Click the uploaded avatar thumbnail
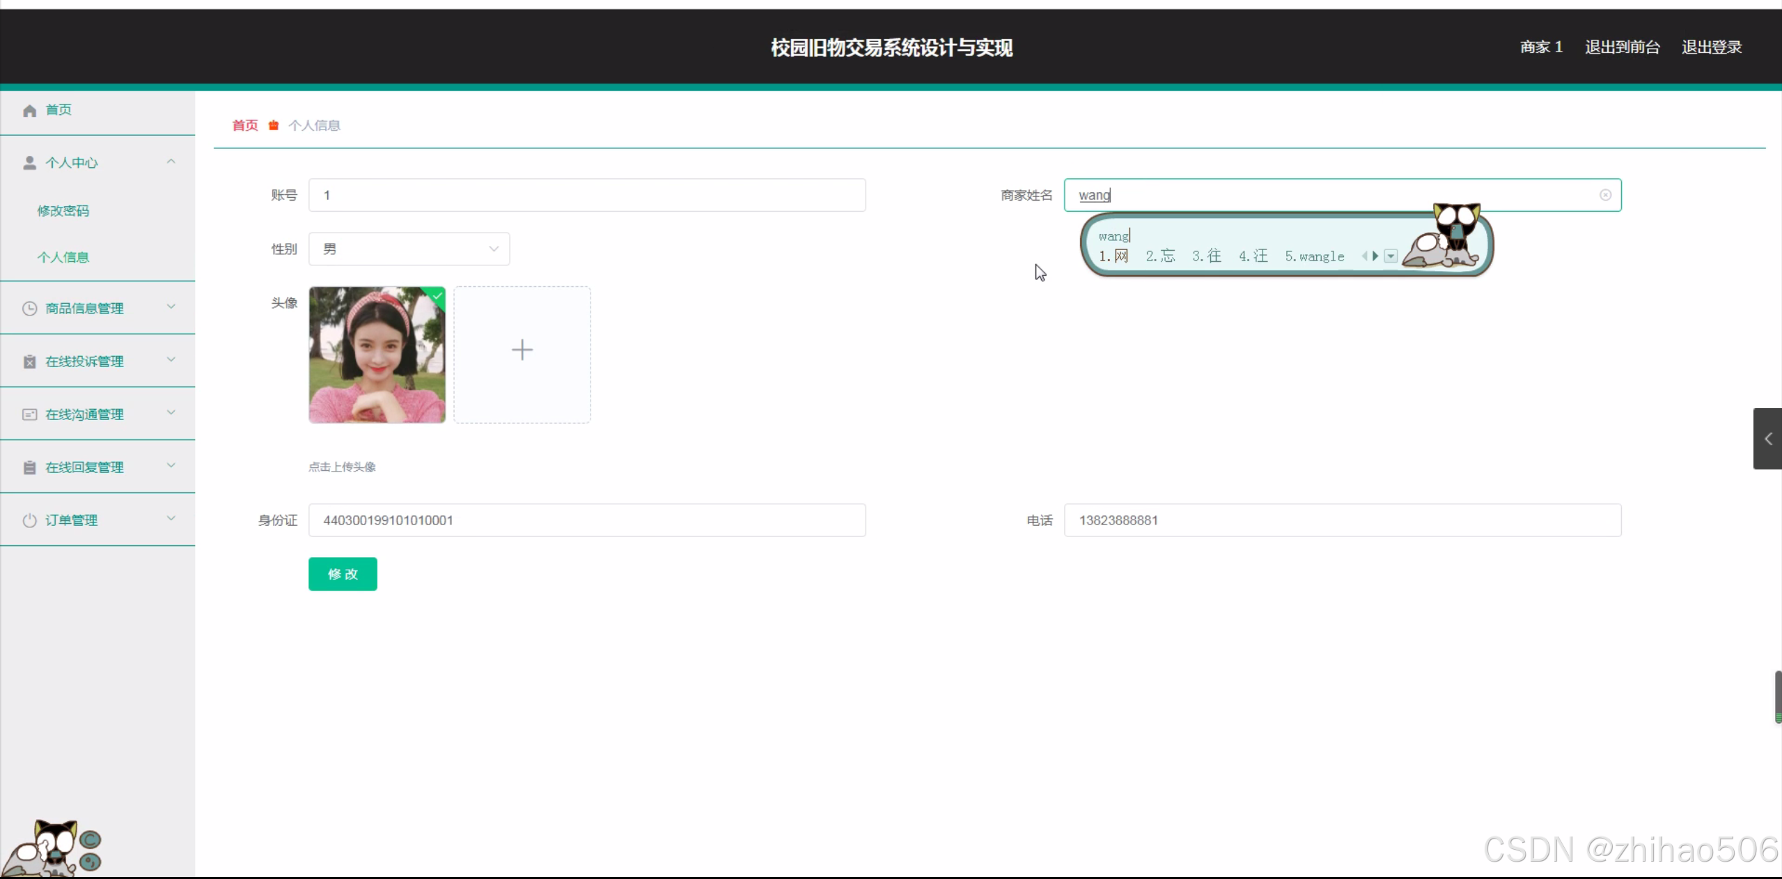Image resolution: width=1782 pixels, height=879 pixels. 377,355
